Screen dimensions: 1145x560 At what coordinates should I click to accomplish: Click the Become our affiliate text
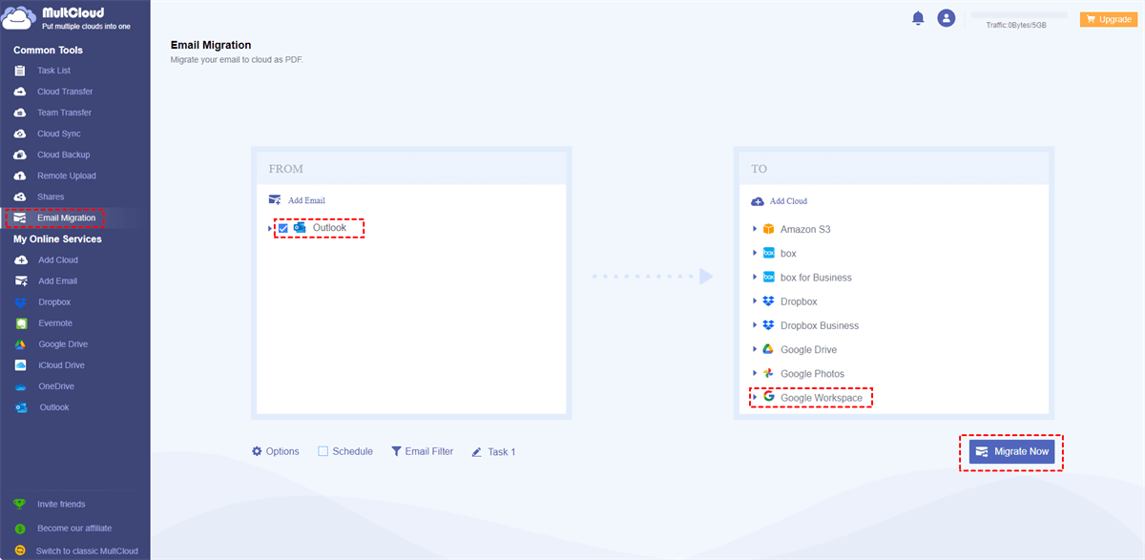(74, 528)
